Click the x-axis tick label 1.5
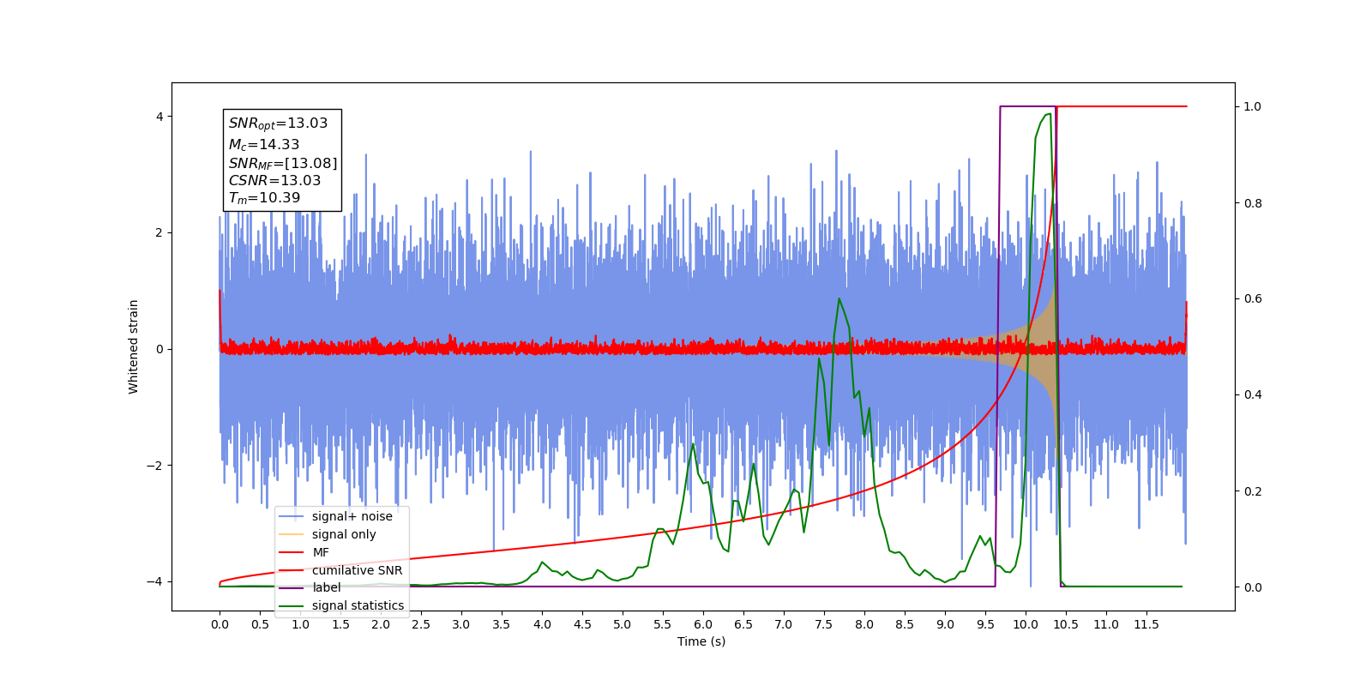 [340, 624]
